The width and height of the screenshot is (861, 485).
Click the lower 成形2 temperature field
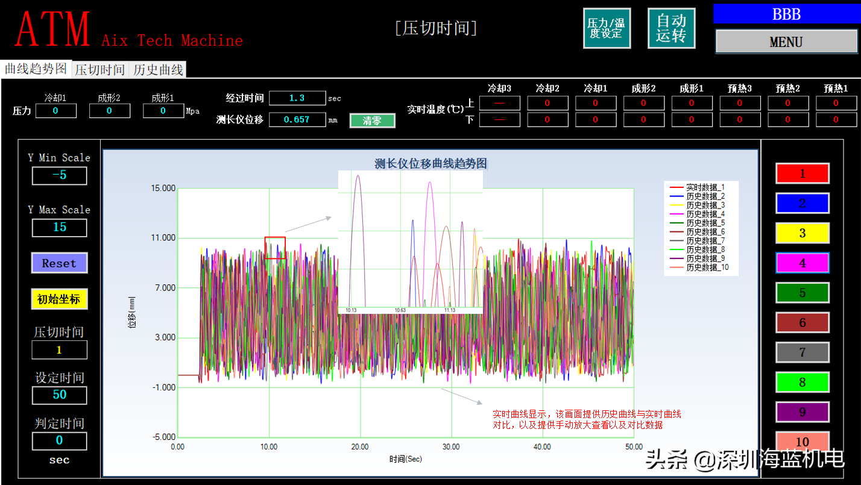click(x=644, y=120)
